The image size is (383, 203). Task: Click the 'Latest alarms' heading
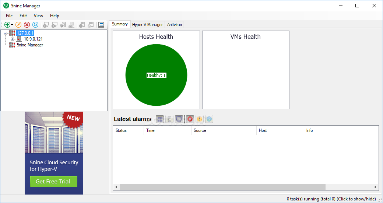(x=133, y=119)
